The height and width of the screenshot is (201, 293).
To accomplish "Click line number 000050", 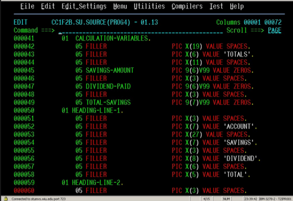I will coord(24,111).
